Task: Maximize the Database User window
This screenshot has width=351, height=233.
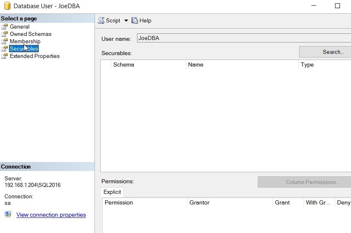Action: (337, 6)
